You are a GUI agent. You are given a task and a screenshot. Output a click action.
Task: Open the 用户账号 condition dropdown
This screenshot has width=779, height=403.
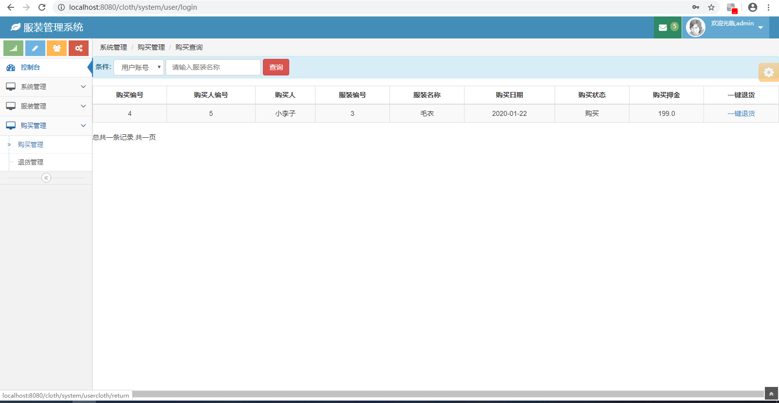[x=139, y=67]
